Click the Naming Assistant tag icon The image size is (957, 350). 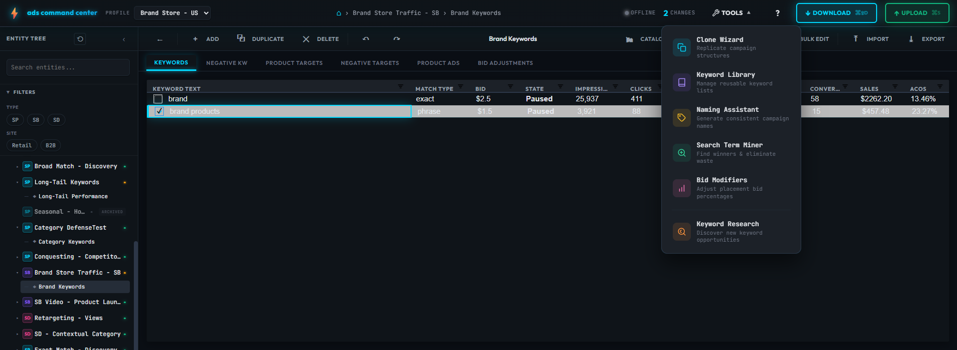pyautogui.click(x=682, y=118)
